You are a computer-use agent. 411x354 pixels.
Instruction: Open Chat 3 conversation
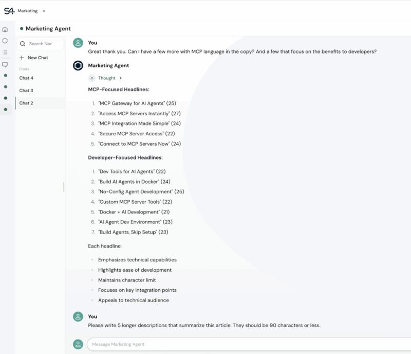point(26,91)
